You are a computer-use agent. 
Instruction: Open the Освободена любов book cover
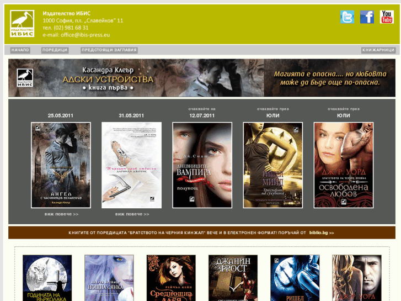click(344, 165)
